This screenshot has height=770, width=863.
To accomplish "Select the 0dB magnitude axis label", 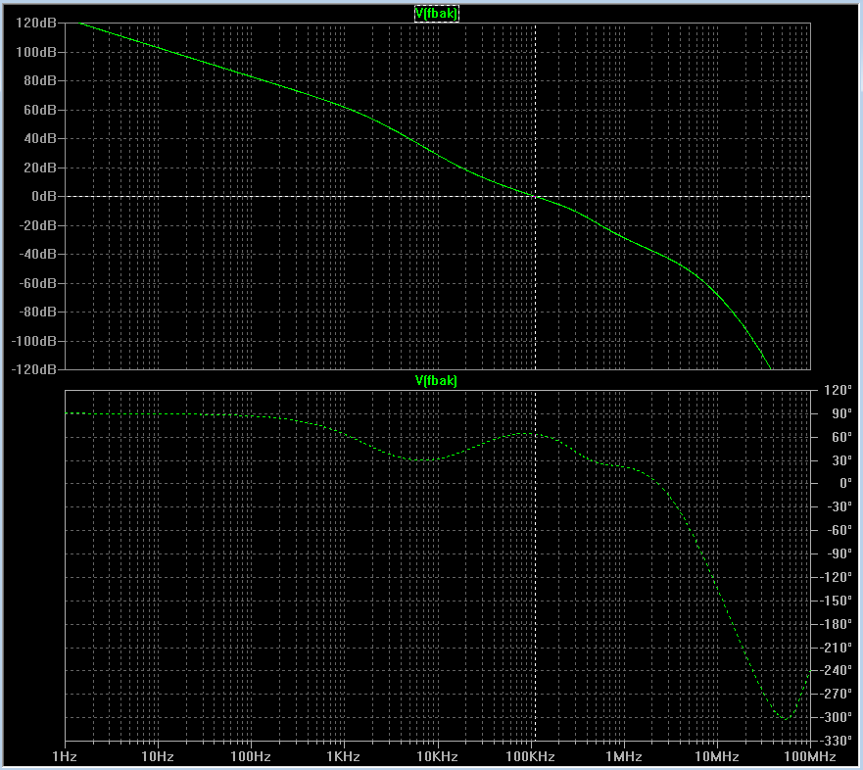I will point(43,197).
